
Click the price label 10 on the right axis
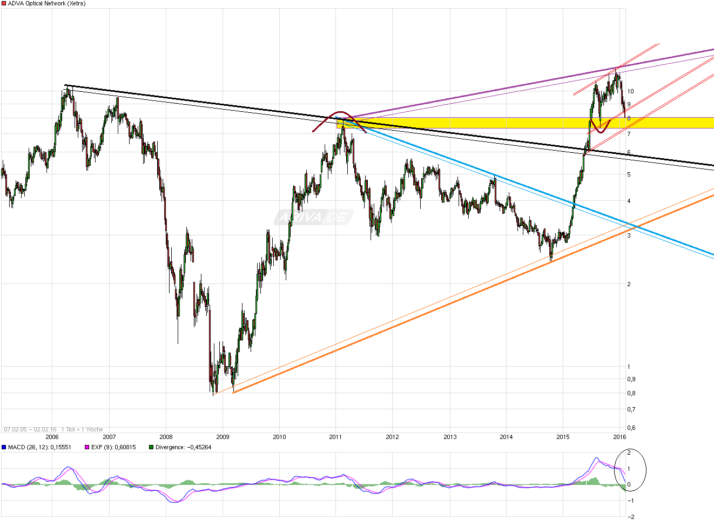click(631, 91)
